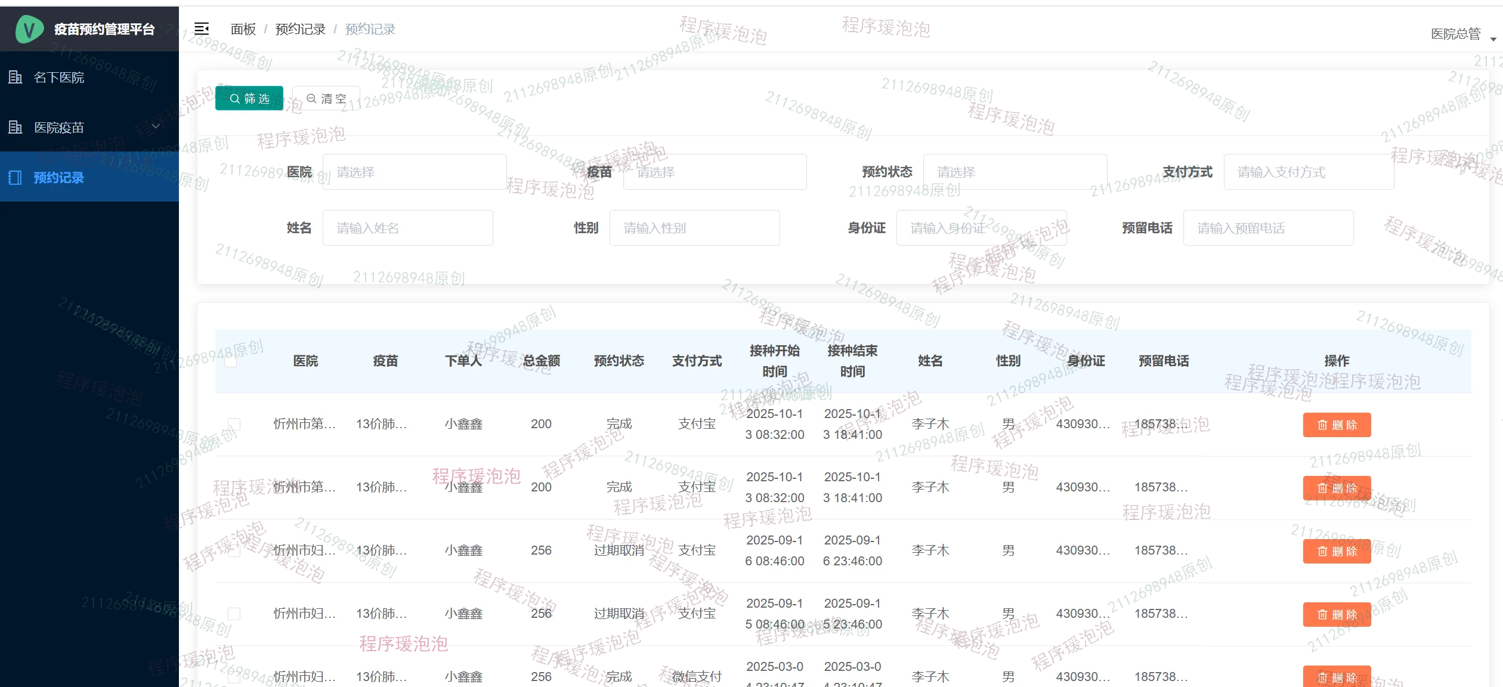Open the 预约状态 select dropdown

click(x=1014, y=172)
